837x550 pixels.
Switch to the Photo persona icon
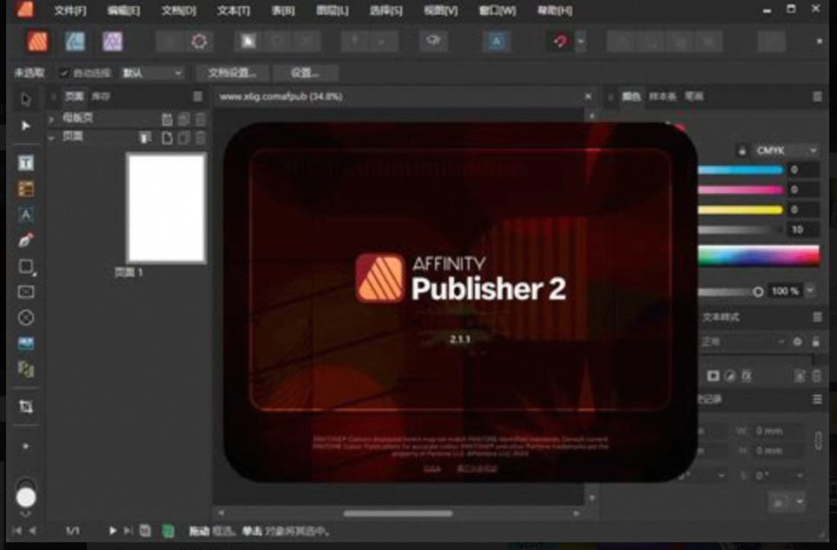point(113,42)
